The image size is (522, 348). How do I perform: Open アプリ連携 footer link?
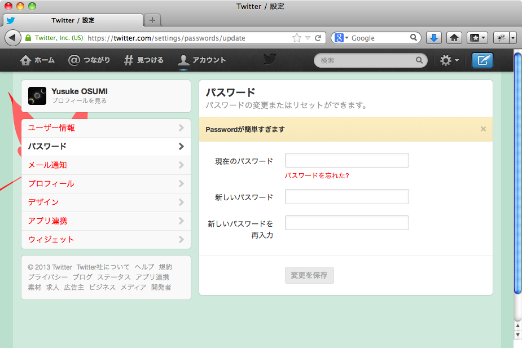coord(152,277)
